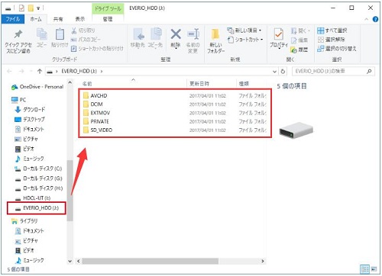Open Help with the blue question icon
This screenshot has width=382, height=276.
(375, 19)
